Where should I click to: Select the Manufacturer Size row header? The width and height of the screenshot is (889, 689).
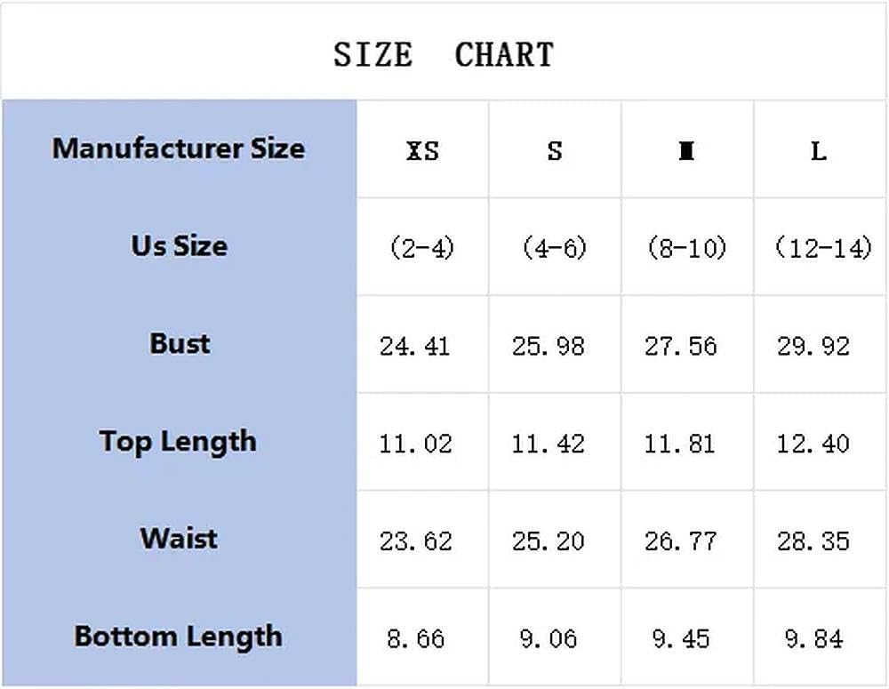point(179,148)
